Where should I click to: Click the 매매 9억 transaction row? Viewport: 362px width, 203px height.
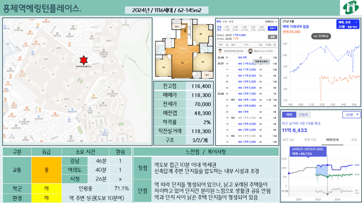point(247,58)
